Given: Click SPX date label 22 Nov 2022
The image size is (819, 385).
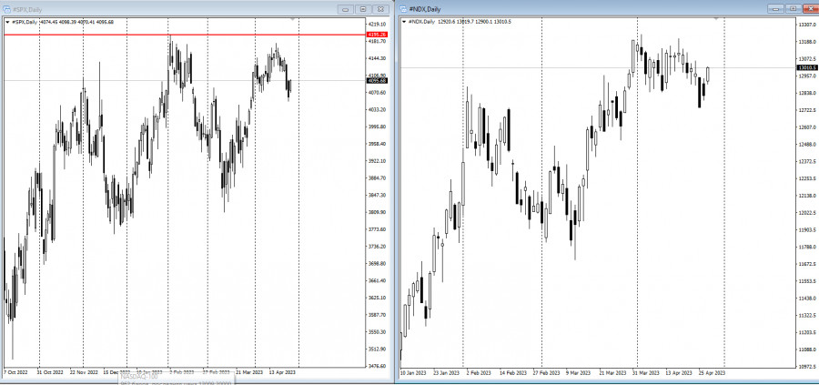Looking at the screenshot, I should point(84,373).
